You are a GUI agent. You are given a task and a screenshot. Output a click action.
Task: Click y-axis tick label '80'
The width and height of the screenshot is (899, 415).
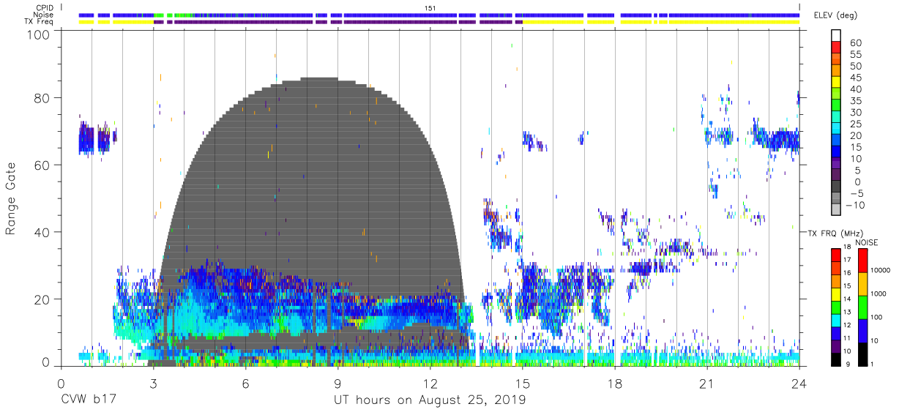point(43,98)
